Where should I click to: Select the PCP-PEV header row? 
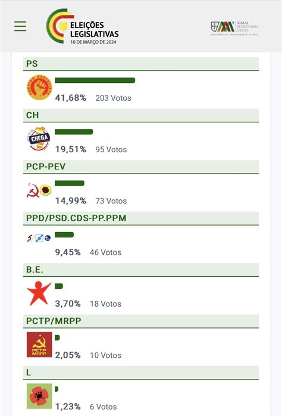(x=141, y=167)
